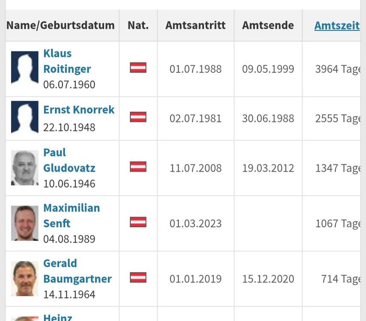Open Maximilian Senft's profile link

[71, 216]
